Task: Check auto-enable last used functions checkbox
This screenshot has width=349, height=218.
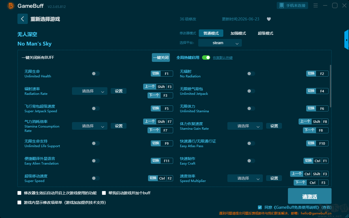Action: tap(19, 193)
